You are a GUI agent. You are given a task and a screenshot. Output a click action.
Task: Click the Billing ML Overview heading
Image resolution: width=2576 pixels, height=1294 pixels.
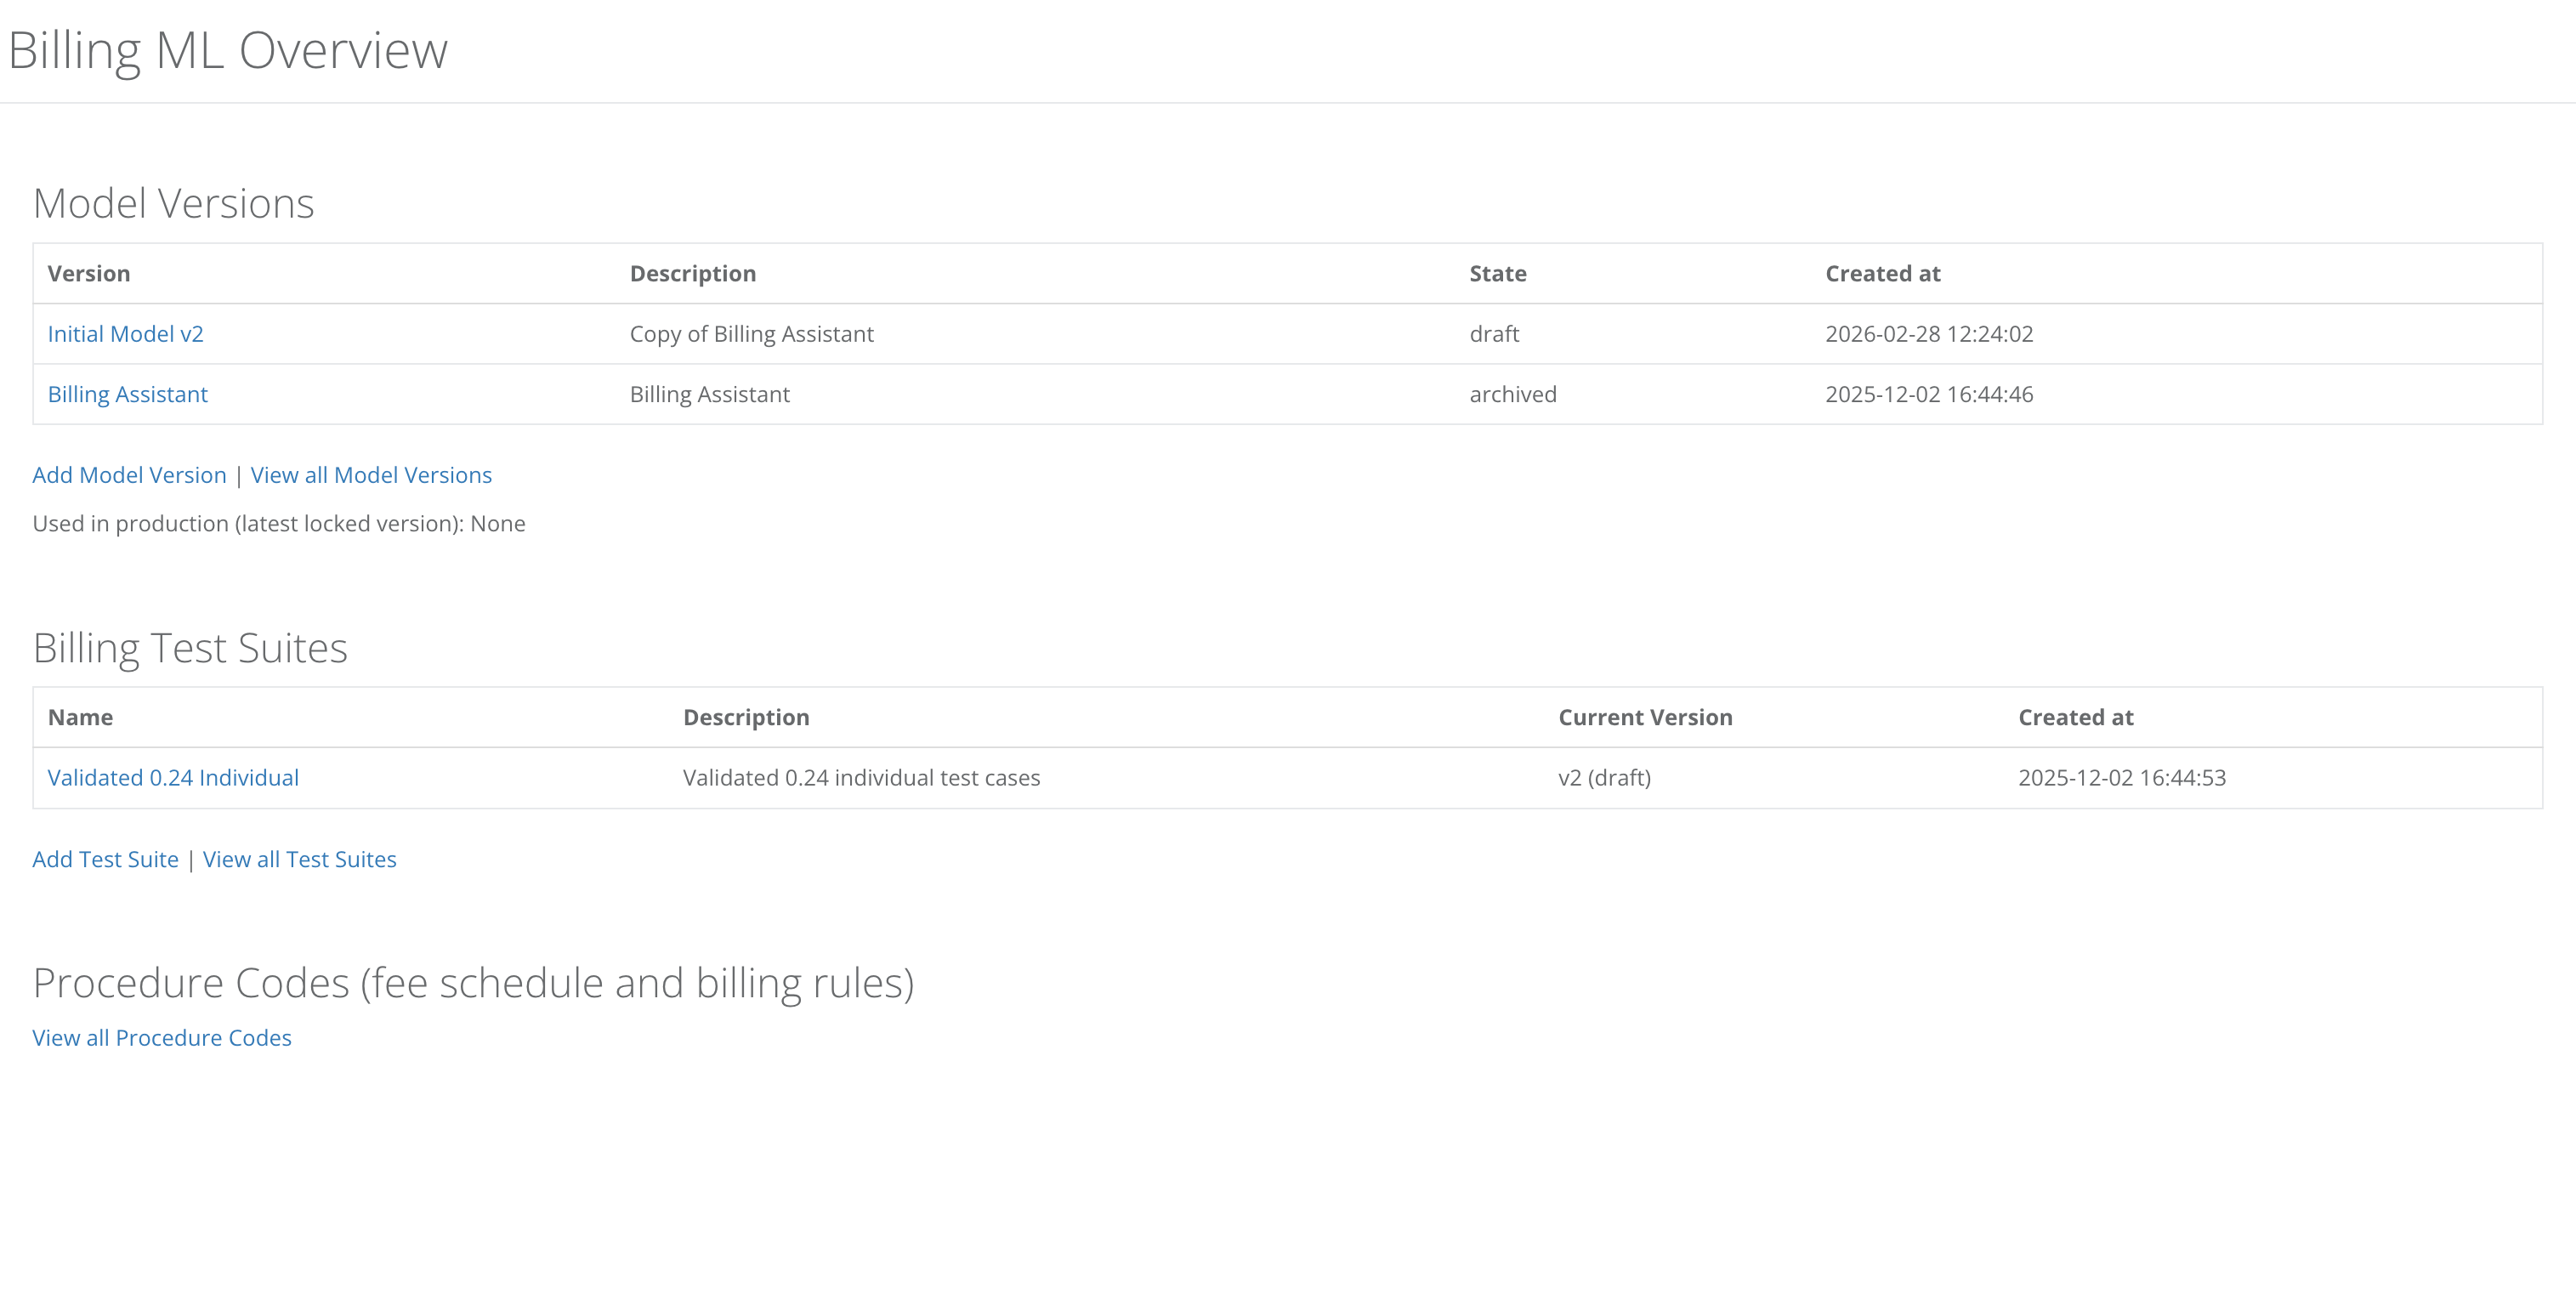[228, 50]
